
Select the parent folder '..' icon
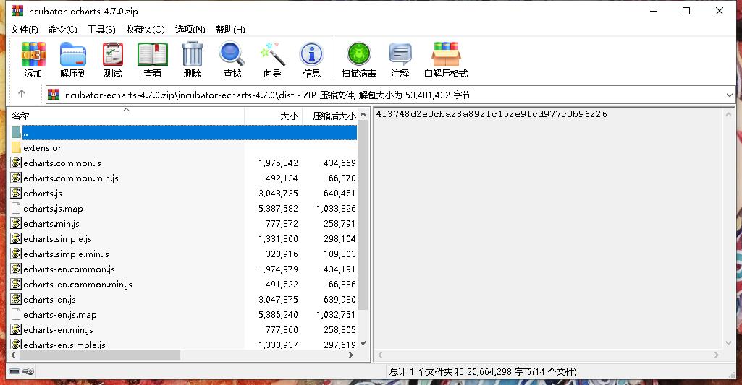pos(16,132)
